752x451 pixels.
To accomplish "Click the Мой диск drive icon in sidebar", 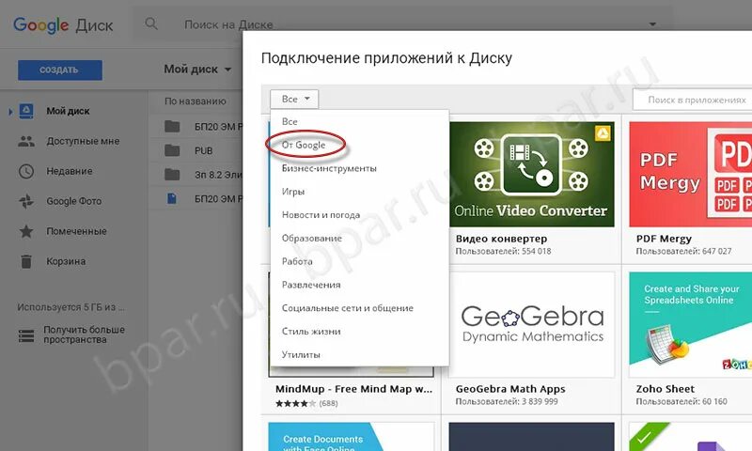I will tap(26, 111).
